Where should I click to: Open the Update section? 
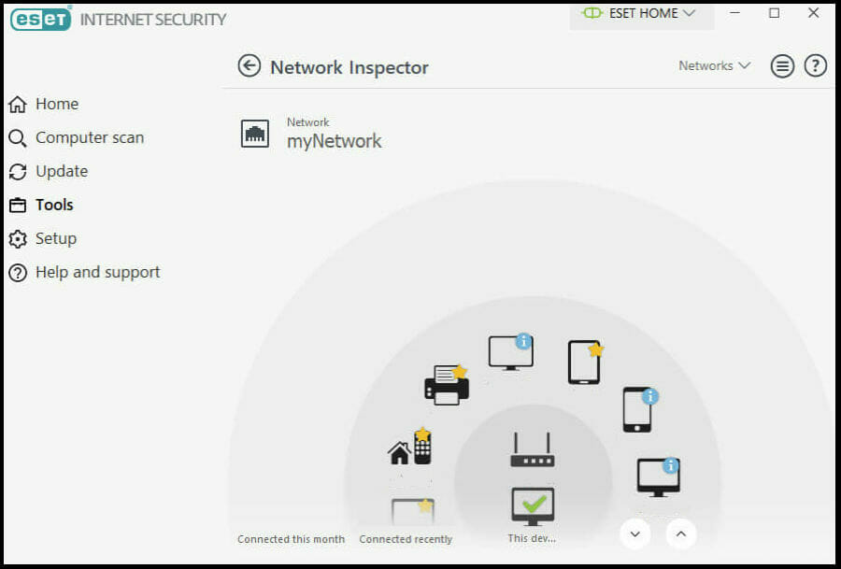click(x=49, y=172)
